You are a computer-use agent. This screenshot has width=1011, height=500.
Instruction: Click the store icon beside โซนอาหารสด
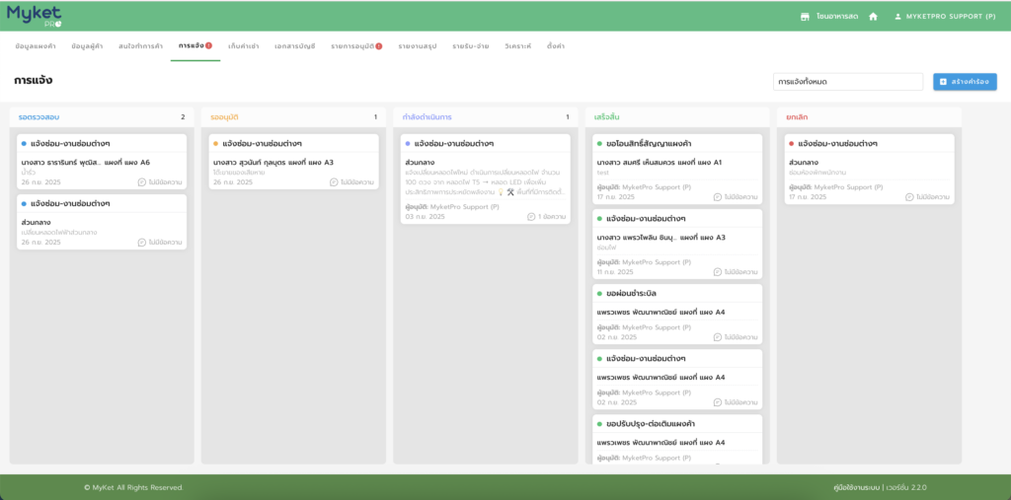point(805,17)
